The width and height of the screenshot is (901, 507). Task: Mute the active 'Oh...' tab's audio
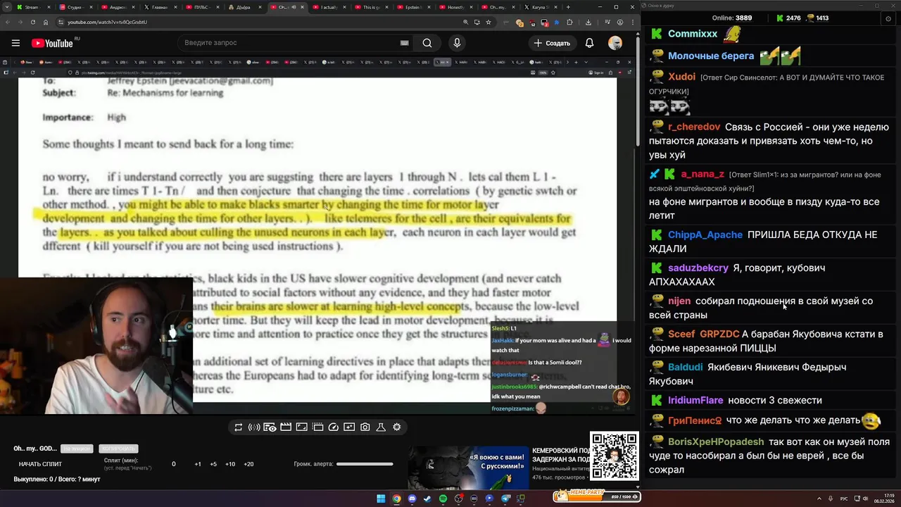(292, 7)
